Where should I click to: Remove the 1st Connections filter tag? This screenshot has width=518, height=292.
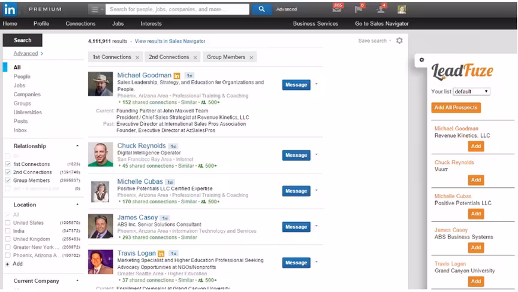point(137,57)
